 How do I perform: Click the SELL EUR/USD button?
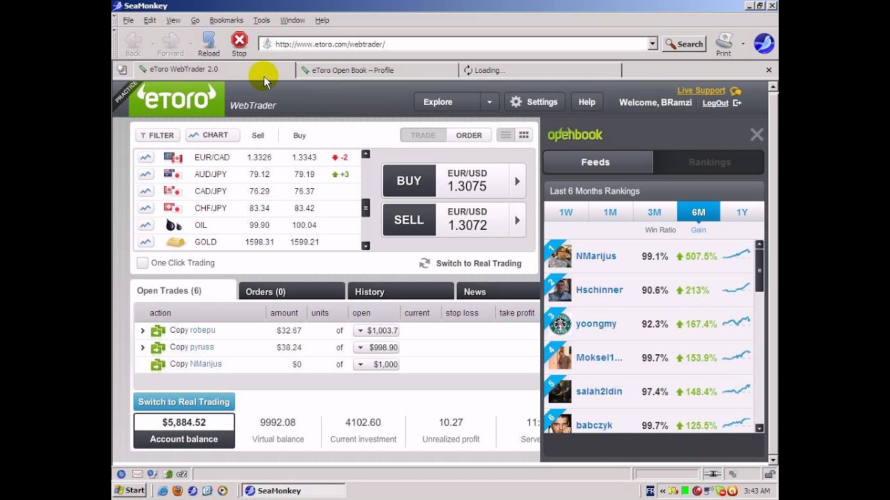point(409,220)
